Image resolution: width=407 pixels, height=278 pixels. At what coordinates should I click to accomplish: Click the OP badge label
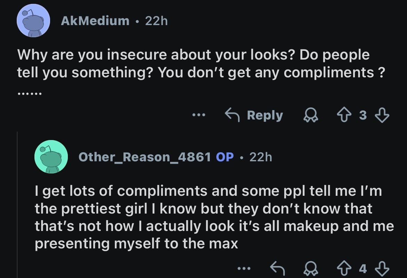pyautogui.click(x=225, y=157)
